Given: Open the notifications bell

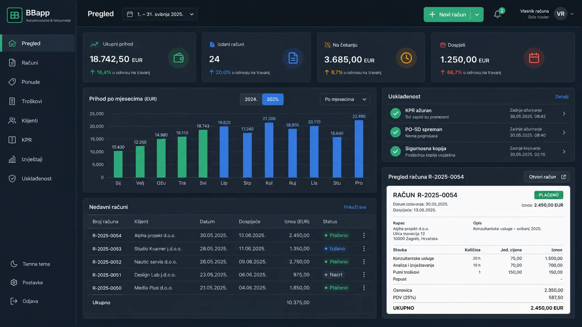Looking at the screenshot, I should pyautogui.click(x=497, y=14).
